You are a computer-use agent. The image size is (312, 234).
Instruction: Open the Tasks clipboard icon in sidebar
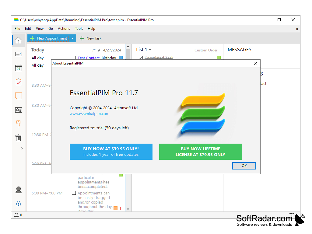pyautogui.click(x=18, y=82)
